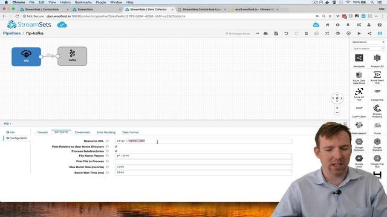387x217 pixels.
Task: Switch to the General tab
Action: tap(42, 133)
